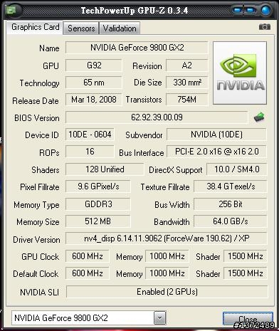The image size is (279, 331).
Task: Click the Technology field showing 65 nm
Action: pyautogui.click(x=94, y=83)
